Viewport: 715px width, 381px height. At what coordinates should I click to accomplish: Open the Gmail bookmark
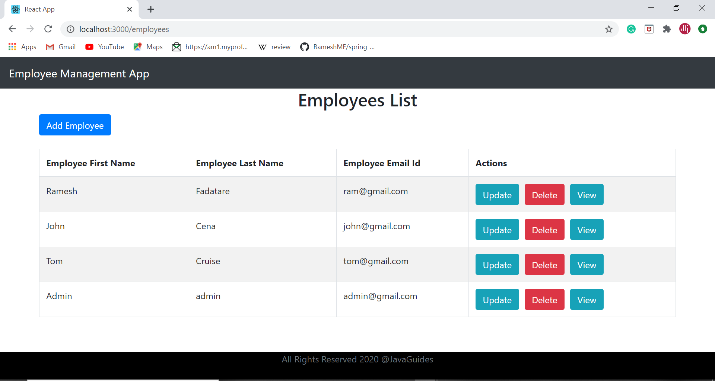(61, 47)
